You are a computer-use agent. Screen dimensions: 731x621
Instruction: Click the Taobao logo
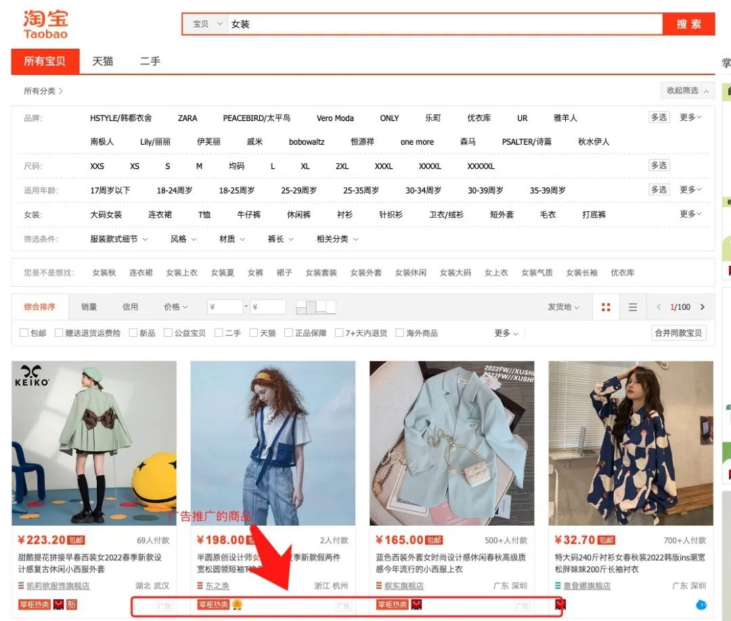pyautogui.click(x=46, y=24)
